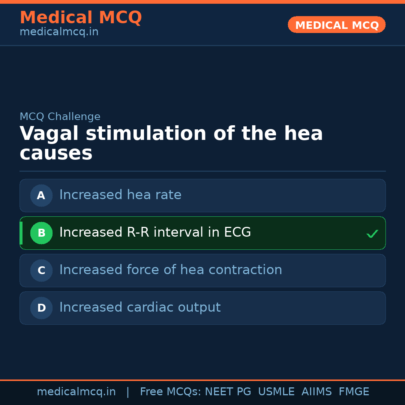Choose 'Increased force of hea contraction' option
Viewport: 405px width, 405px height.
(171, 270)
